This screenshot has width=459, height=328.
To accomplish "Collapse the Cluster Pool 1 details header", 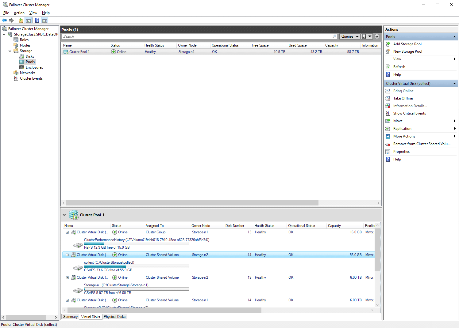I will pos(64,215).
